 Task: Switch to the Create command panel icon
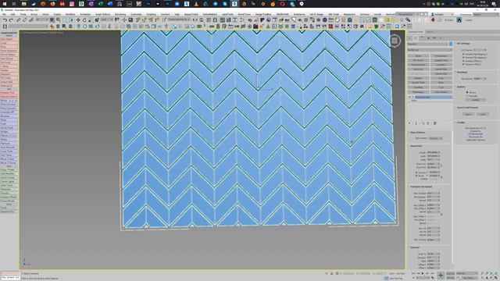point(409,38)
